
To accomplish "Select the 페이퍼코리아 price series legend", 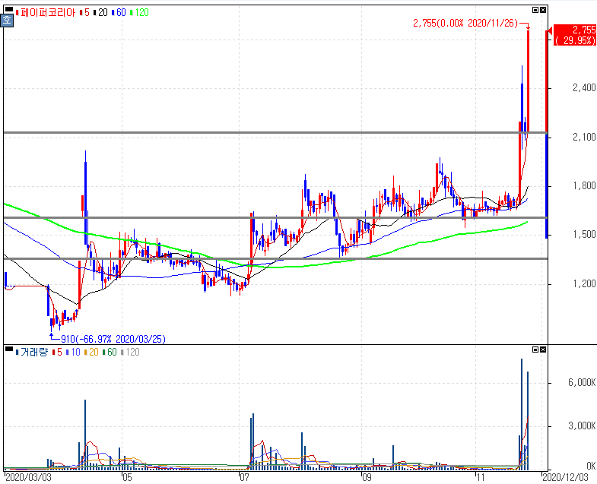I will click(46, 13).
